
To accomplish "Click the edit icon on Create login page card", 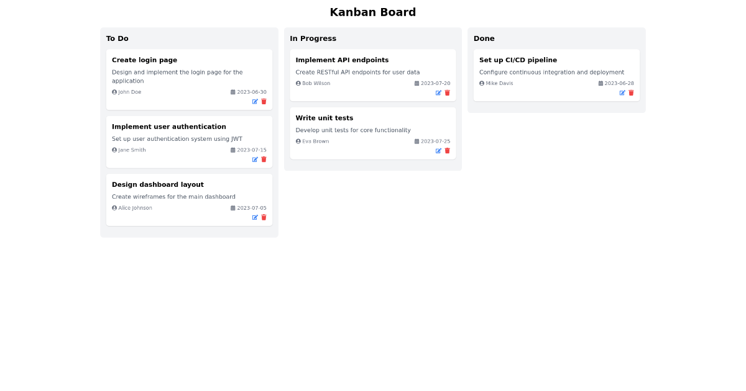I will (x=255, y=101).
